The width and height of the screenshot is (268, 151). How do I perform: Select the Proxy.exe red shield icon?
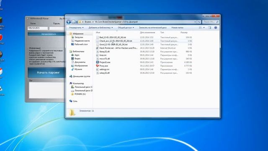click(98, 66)
